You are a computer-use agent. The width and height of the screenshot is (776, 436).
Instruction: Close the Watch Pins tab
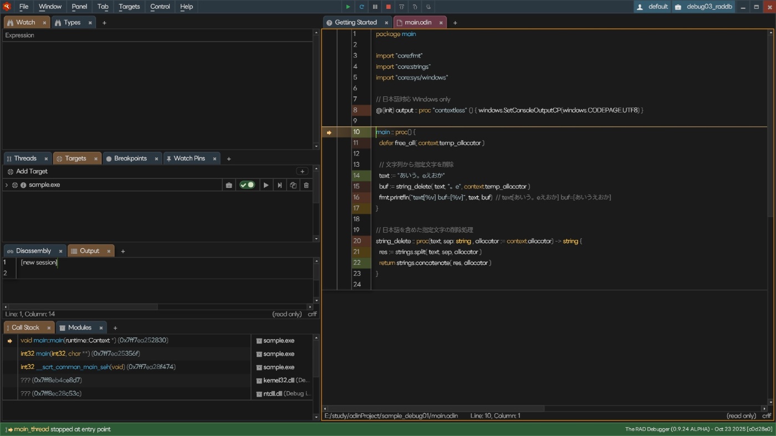[x=215, y=159]
